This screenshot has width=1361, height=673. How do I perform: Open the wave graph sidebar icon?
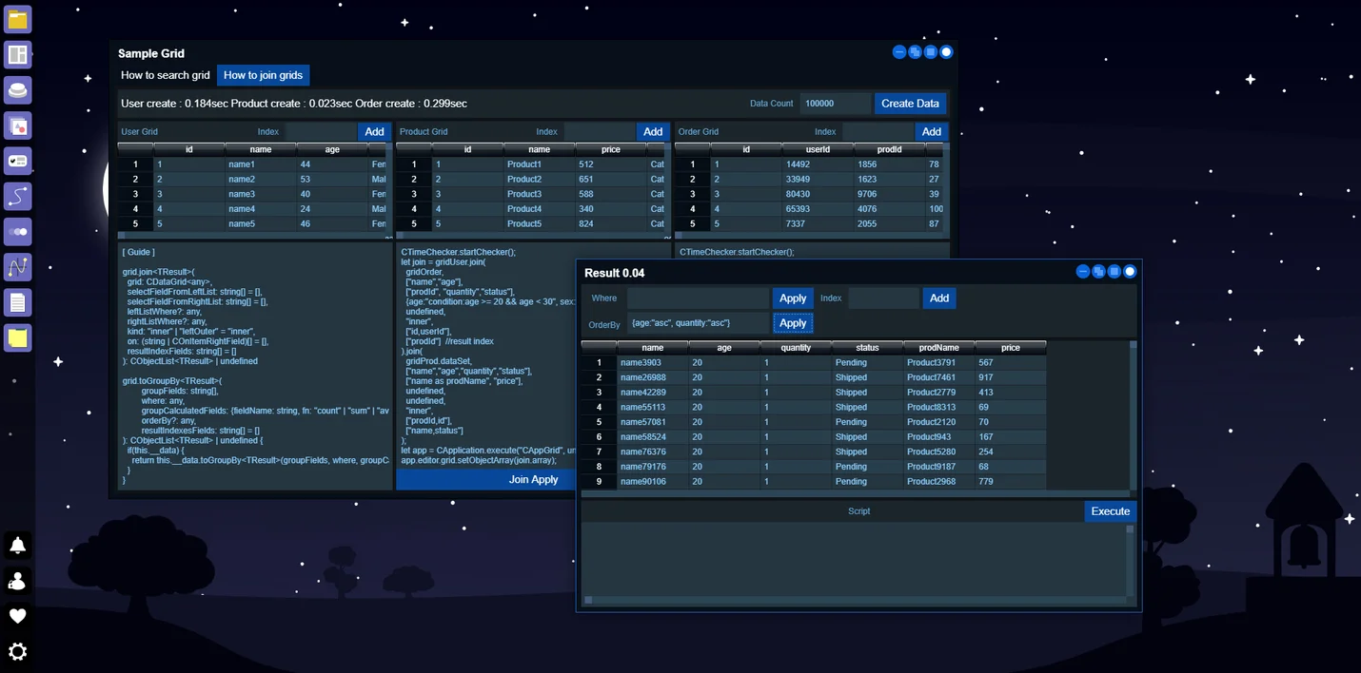(x=18, y=267)
